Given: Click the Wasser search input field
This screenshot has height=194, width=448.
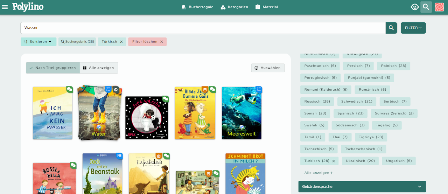Looking at the screenshot, I should (203, 28).
